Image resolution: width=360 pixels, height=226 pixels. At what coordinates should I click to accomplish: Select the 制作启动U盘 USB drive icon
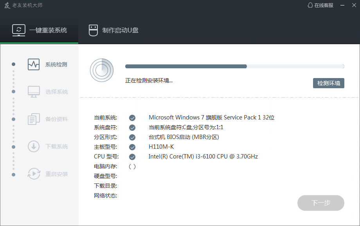(x=93, y=30)
